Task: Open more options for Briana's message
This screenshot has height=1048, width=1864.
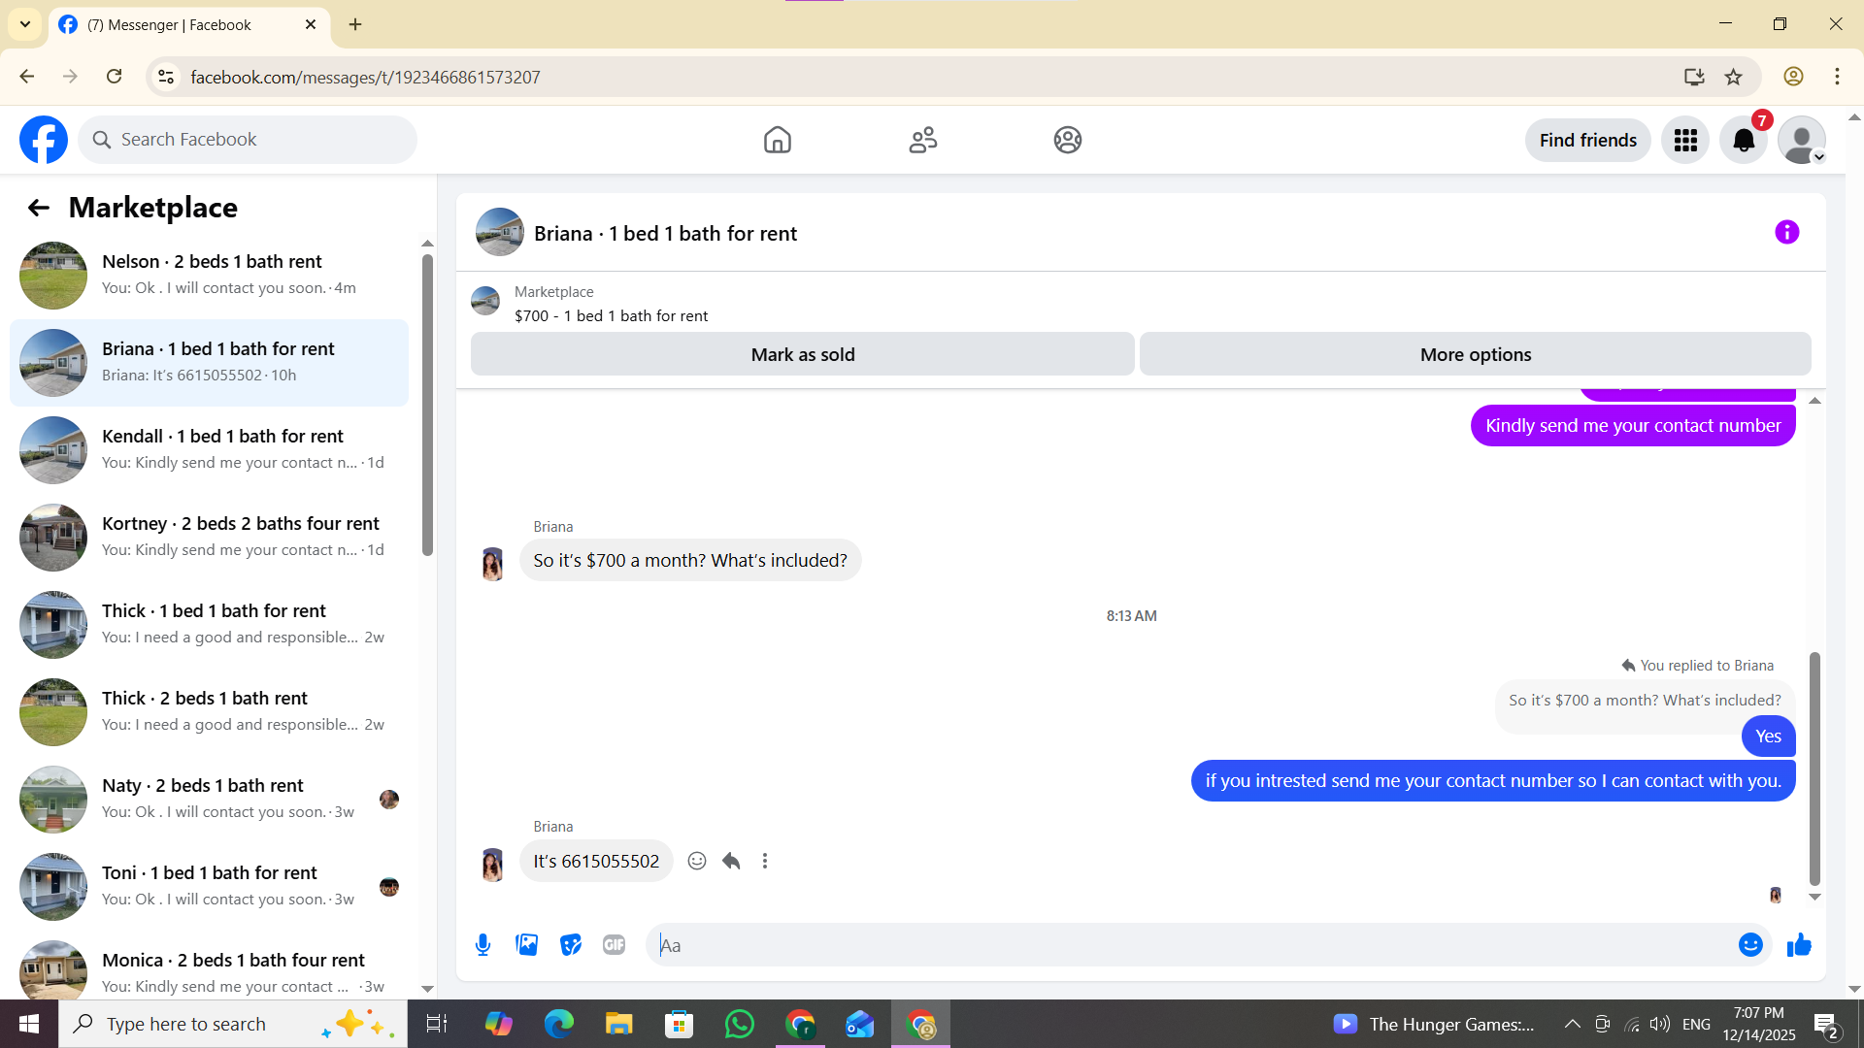Action: (765, 861)
